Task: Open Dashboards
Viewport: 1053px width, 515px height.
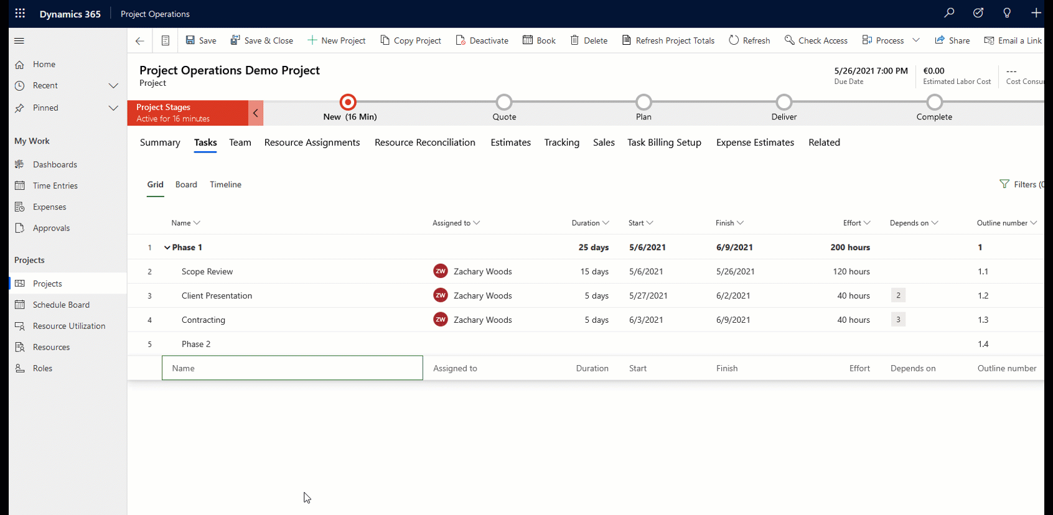Action: tap(55, 164)
